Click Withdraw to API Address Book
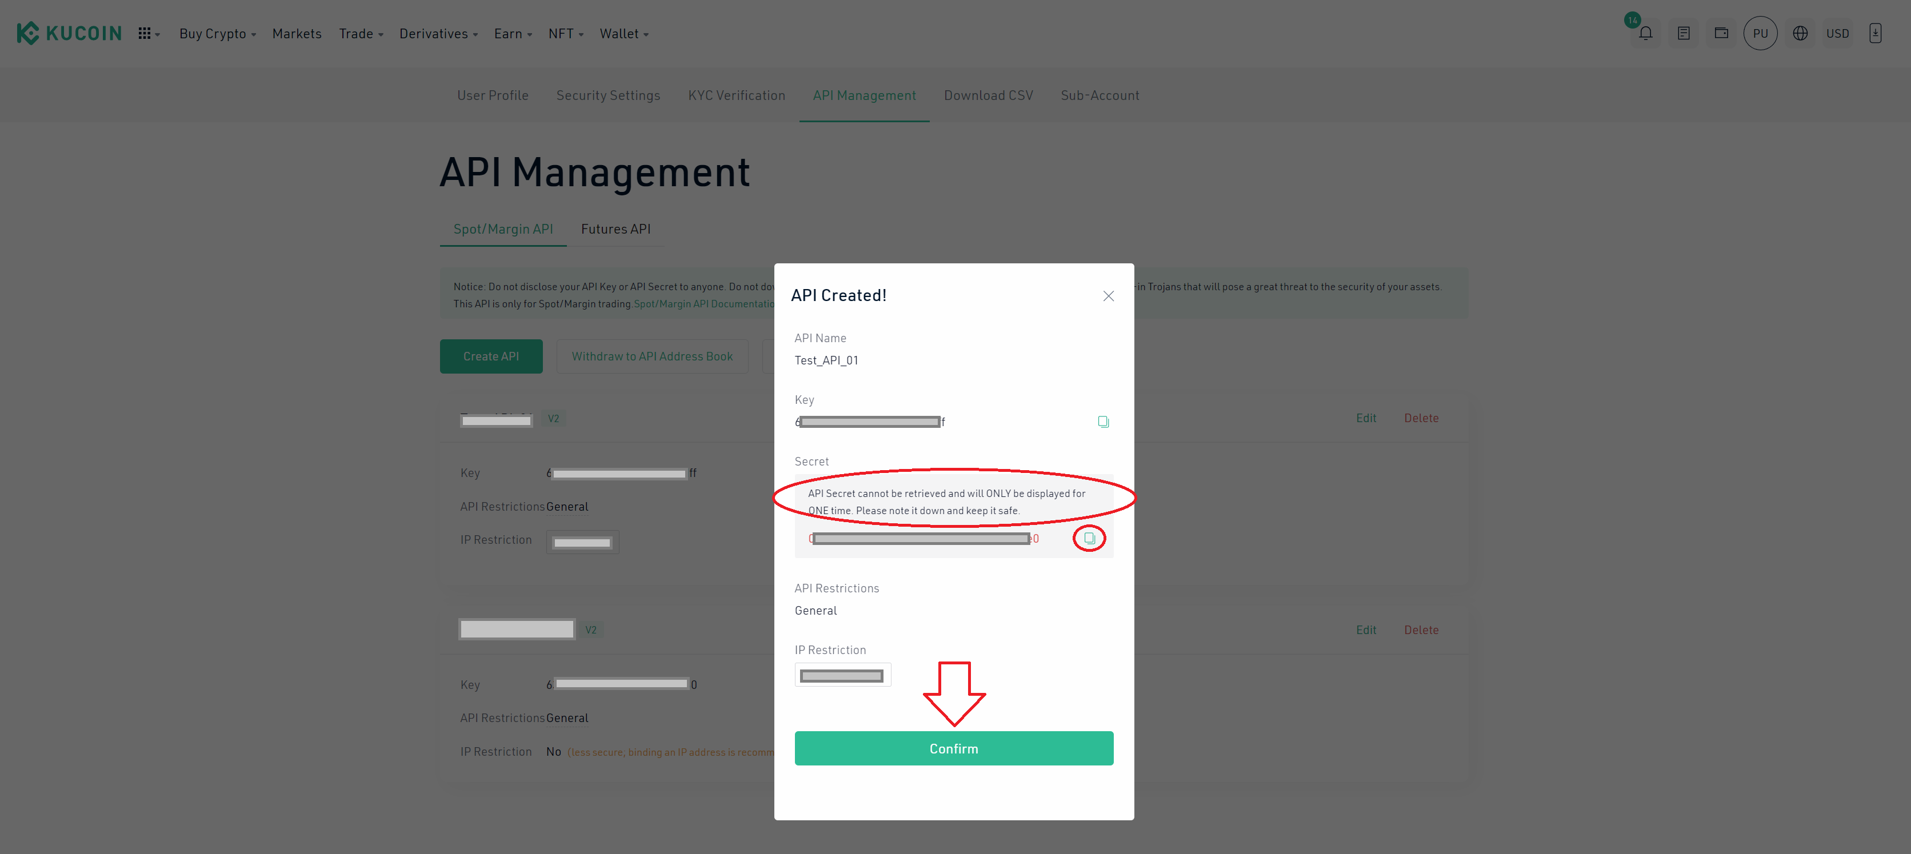 click(652, 356)
